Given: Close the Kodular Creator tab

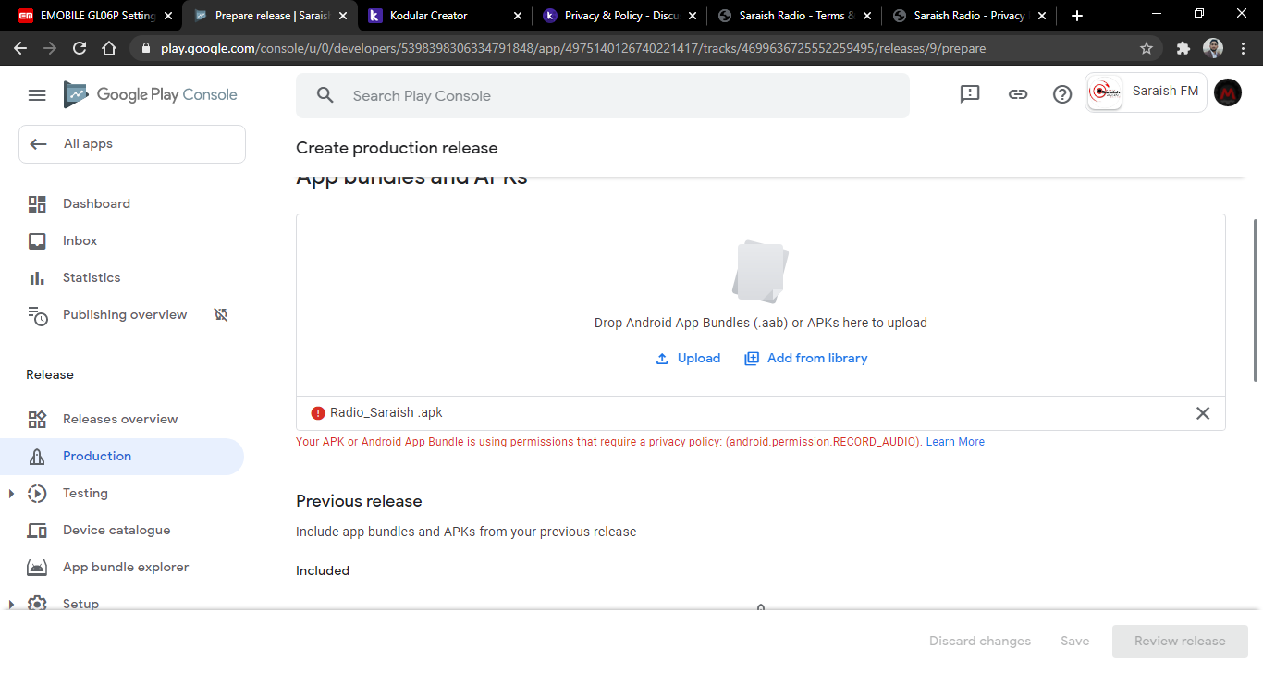Looking at the screenshot, I should (517, 16).
